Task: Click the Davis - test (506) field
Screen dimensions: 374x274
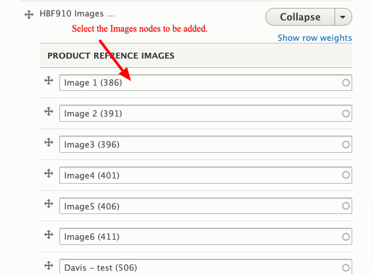Action: (205, 267)
